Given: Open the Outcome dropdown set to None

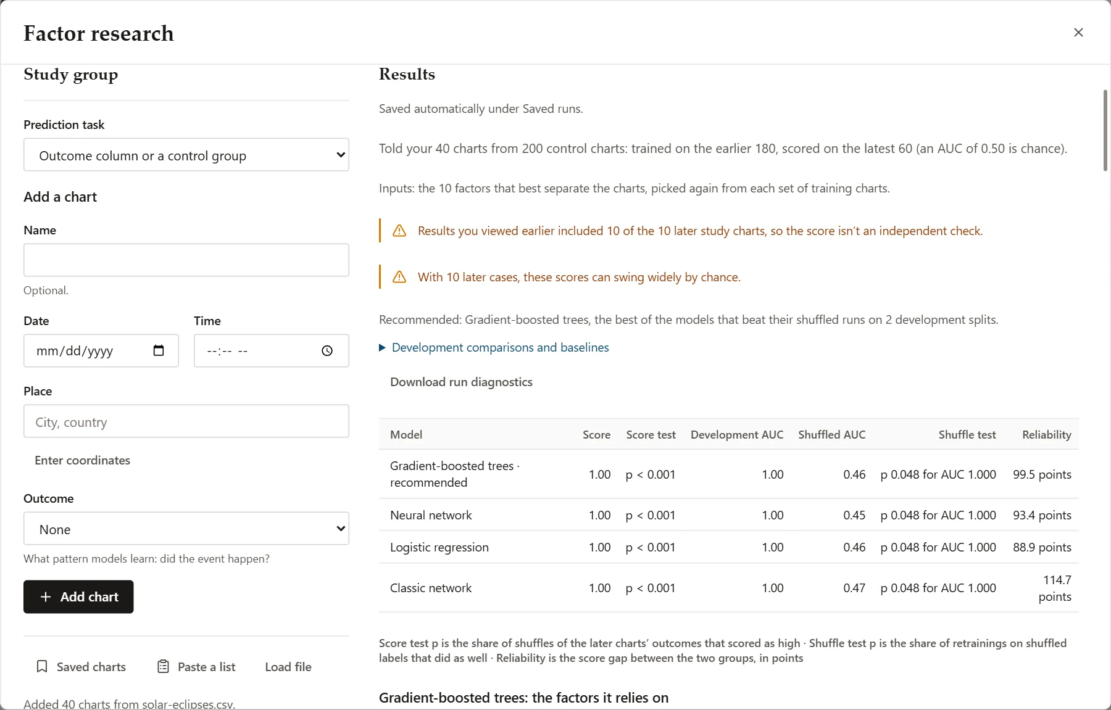Looking at the screenshot, I should (x=186, y=529).
